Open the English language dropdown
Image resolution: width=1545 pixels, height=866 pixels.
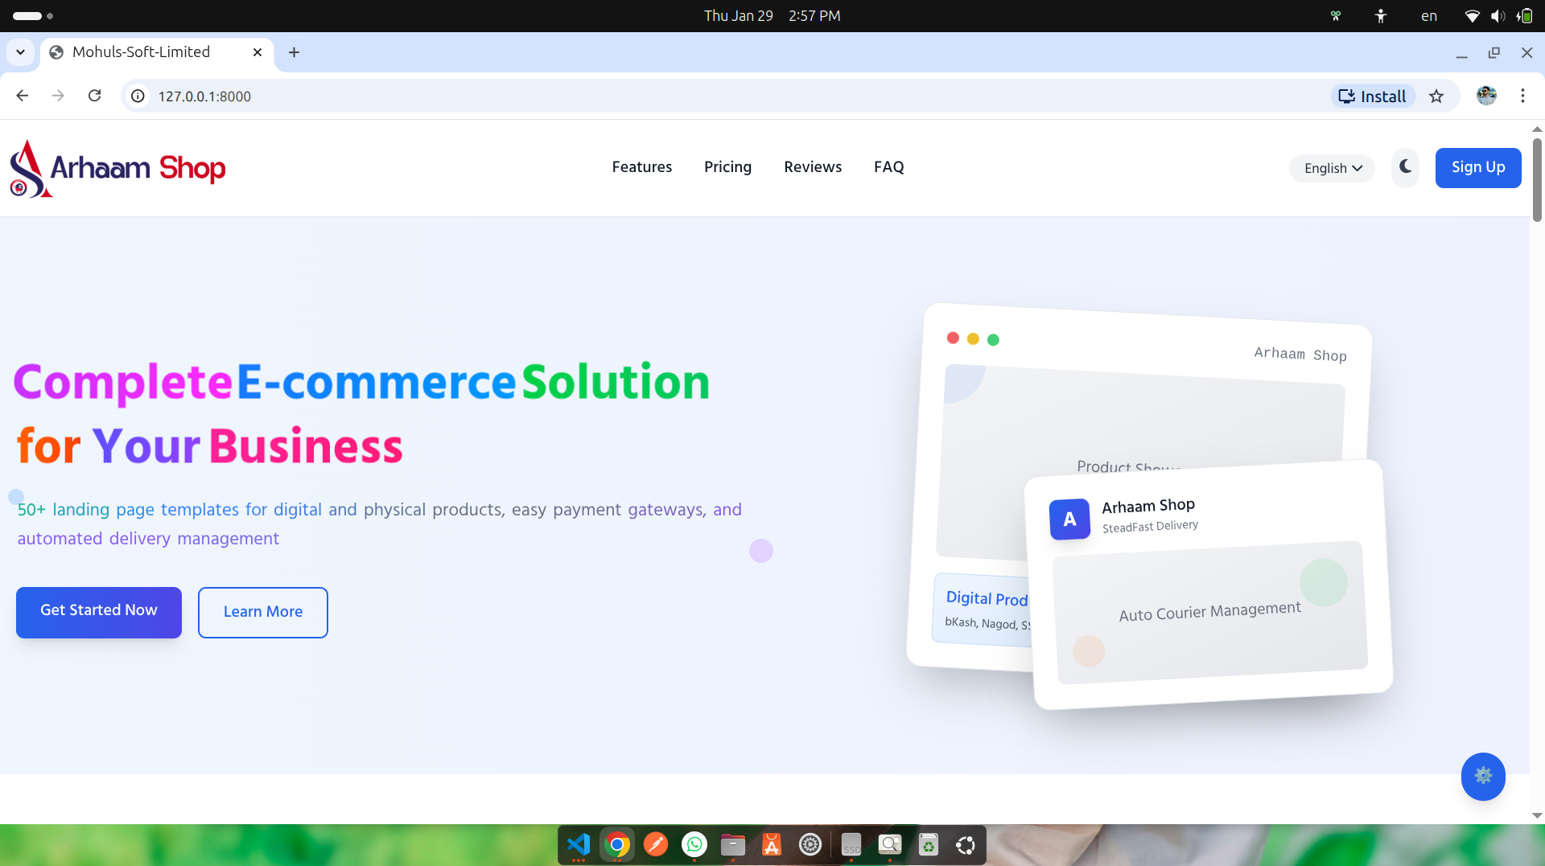pyautogui.click(x=1333, y=168)
